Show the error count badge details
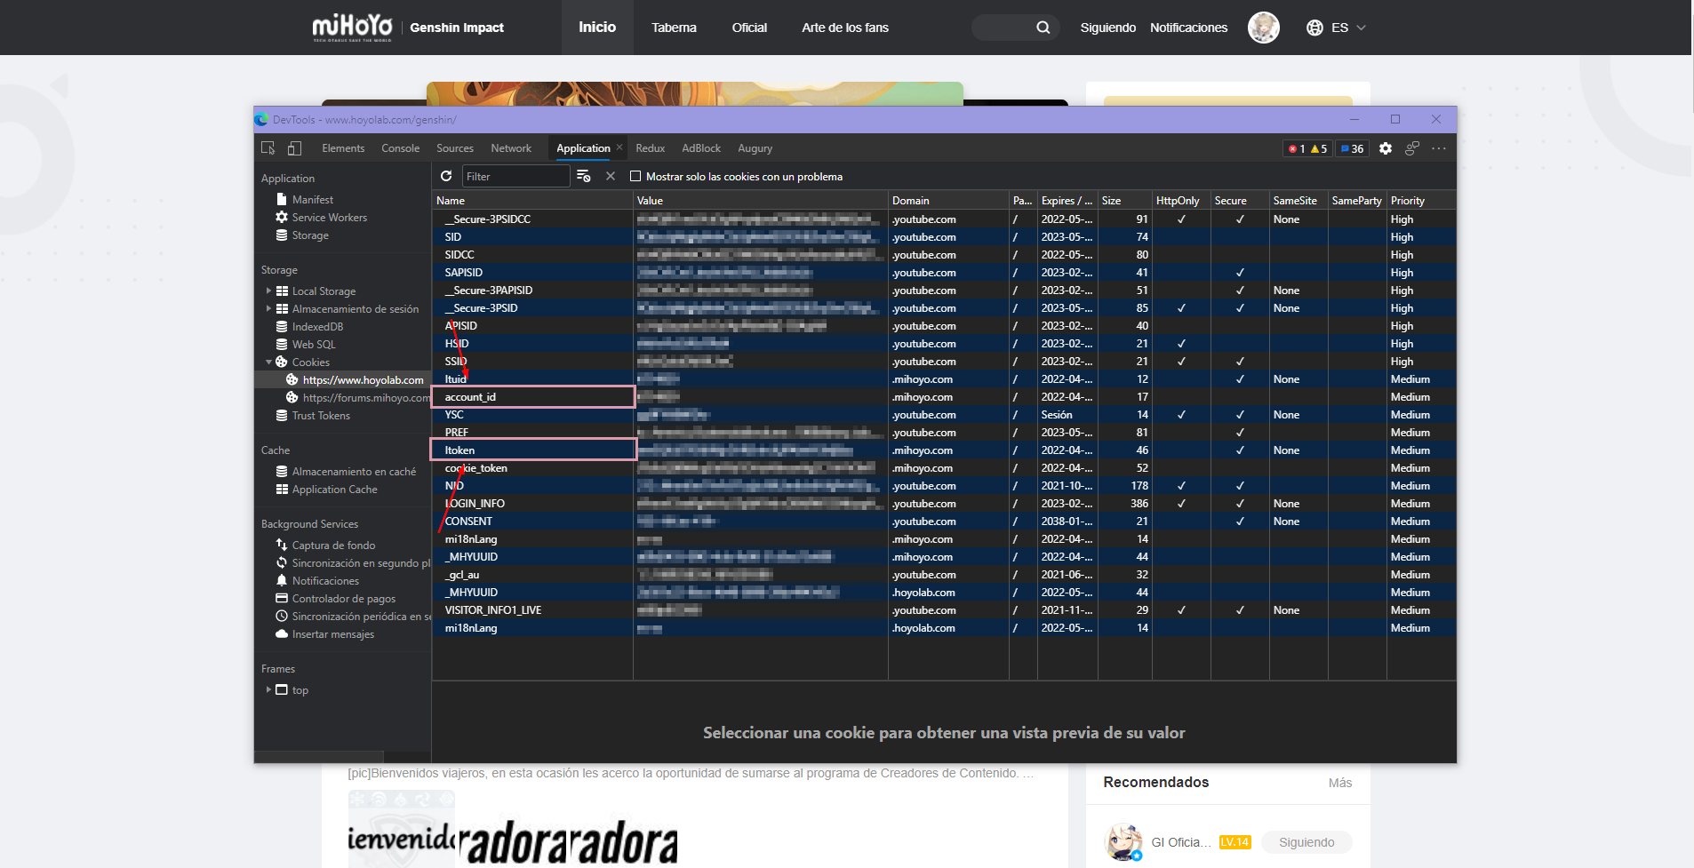Image resolution: width=1694 pixels, height=868 pixels. click(1297, 148)
